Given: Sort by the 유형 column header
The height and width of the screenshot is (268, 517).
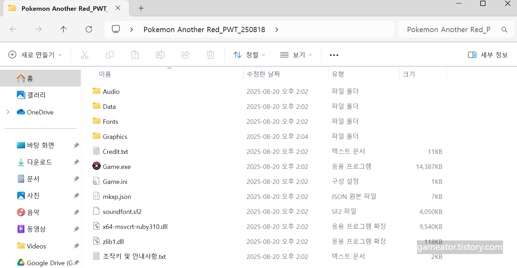Looking at the screenshot, I should pyautogui.click(x=338, y=74).
